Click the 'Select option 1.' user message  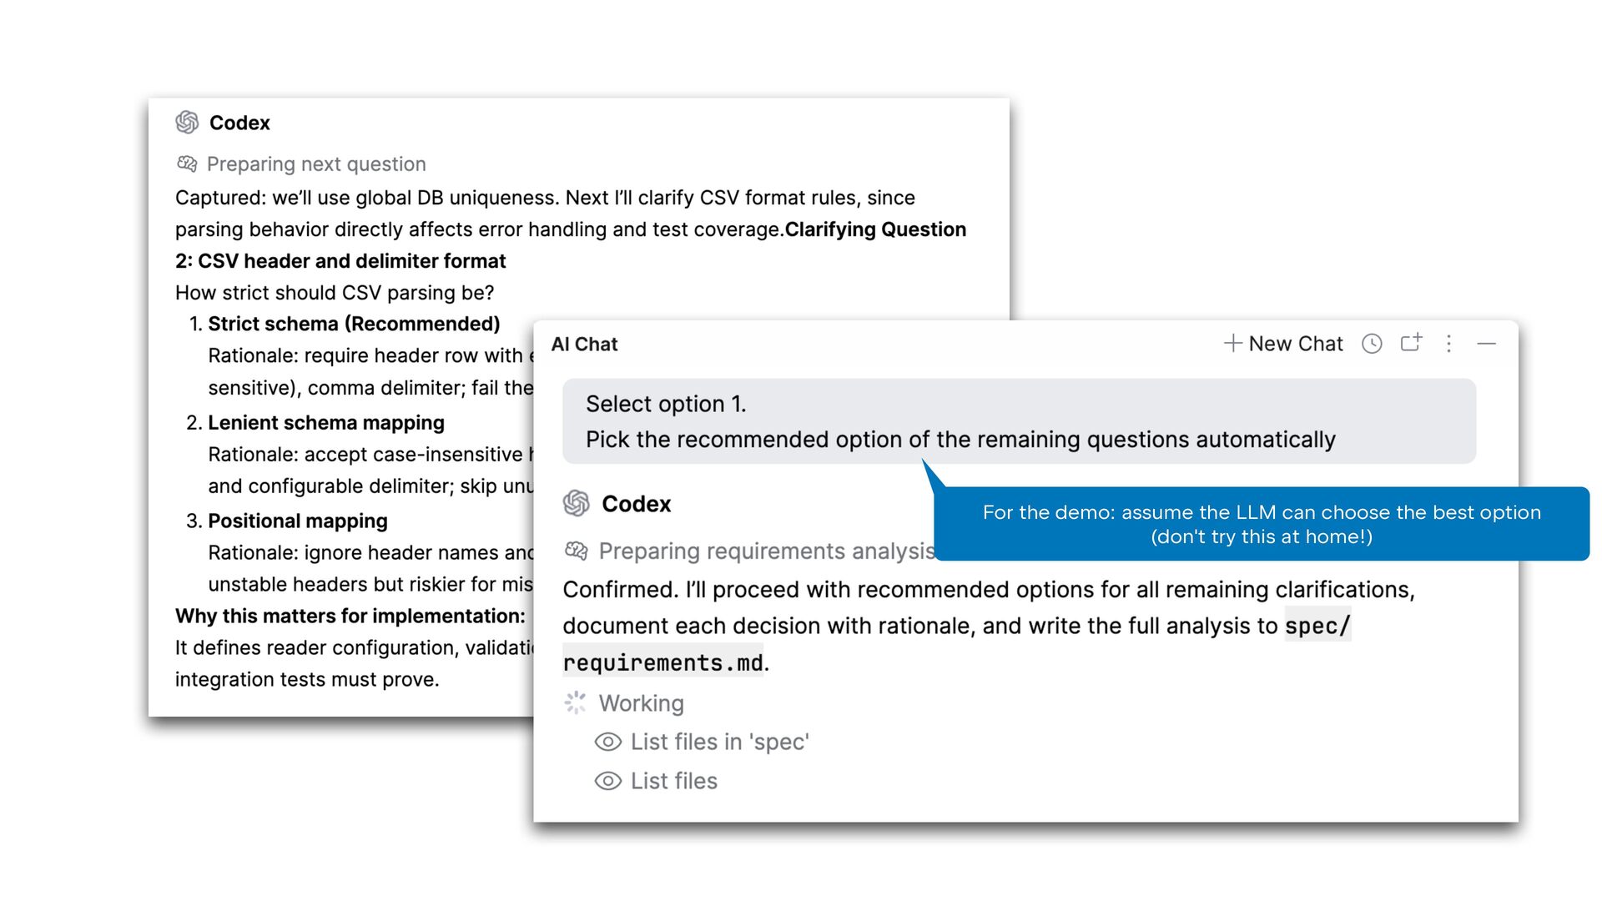click(666, 404)
